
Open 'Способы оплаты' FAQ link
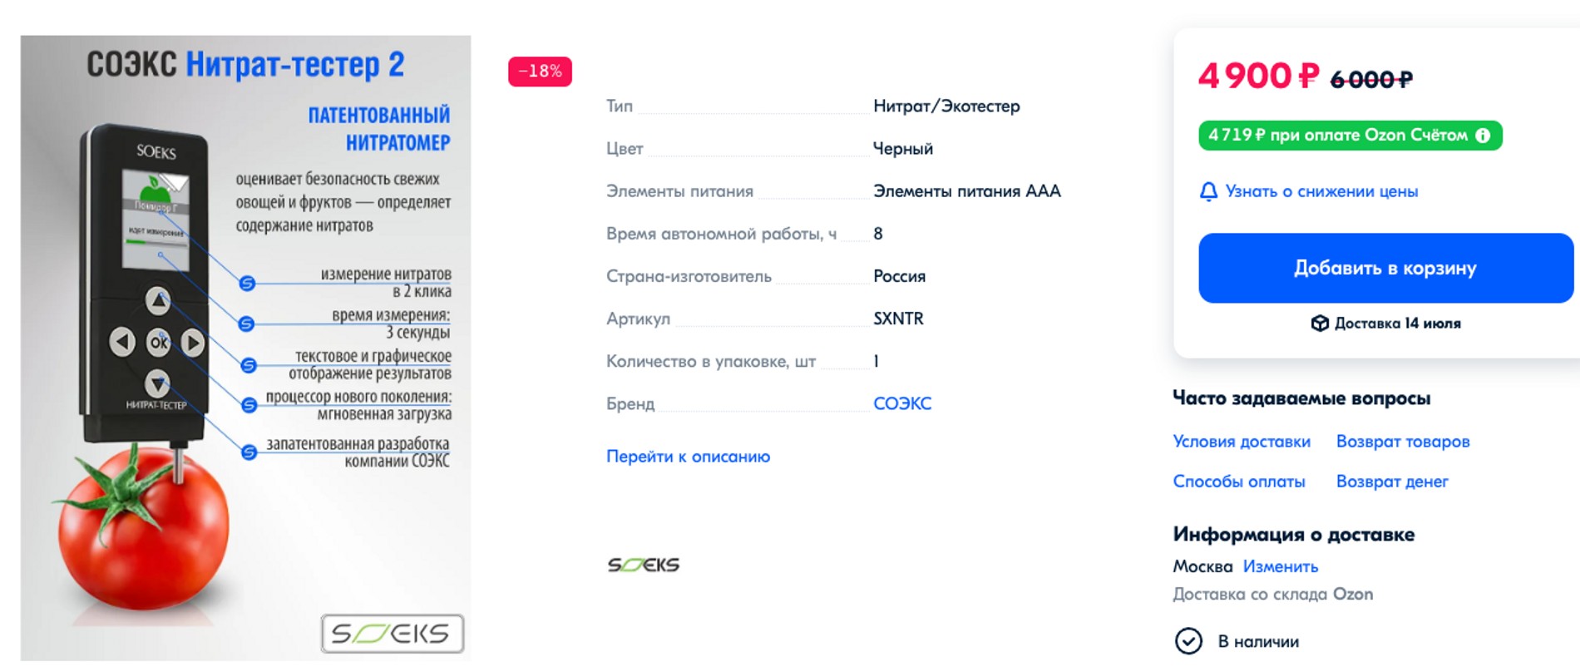[x=1238, y=482]
